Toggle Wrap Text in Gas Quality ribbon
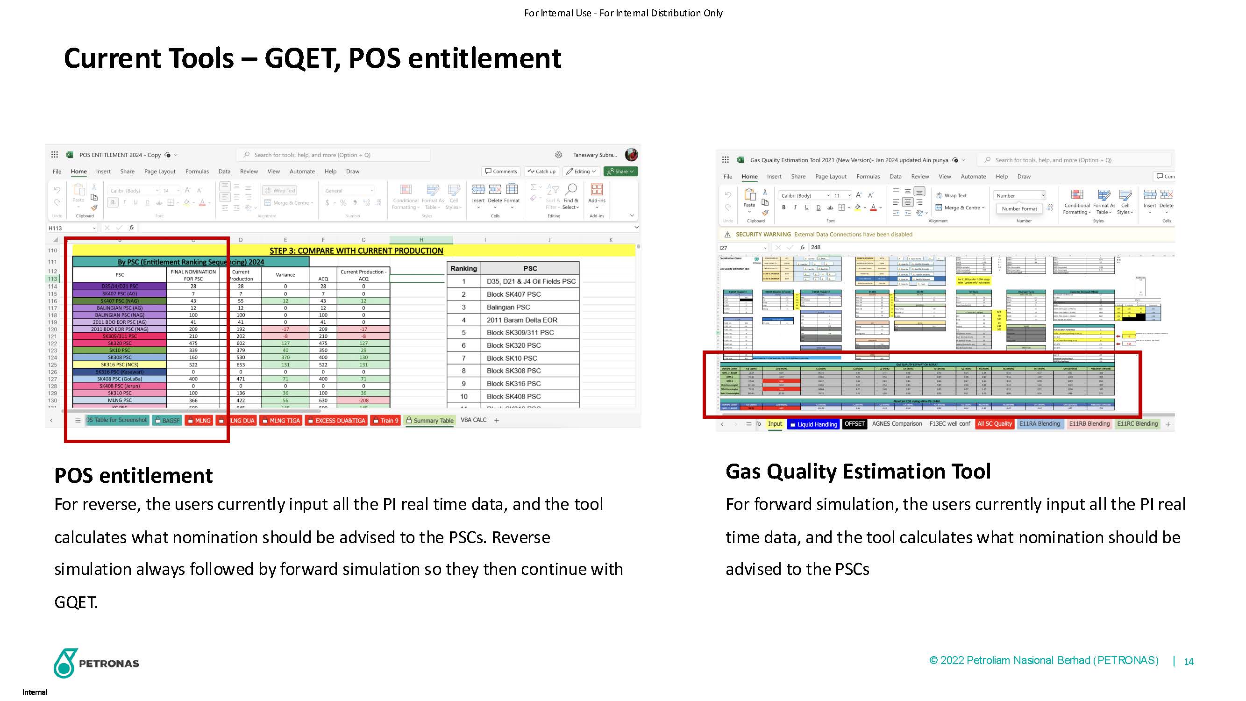The width and height of the screenshot is (1246, 701). tap(951, 195)
